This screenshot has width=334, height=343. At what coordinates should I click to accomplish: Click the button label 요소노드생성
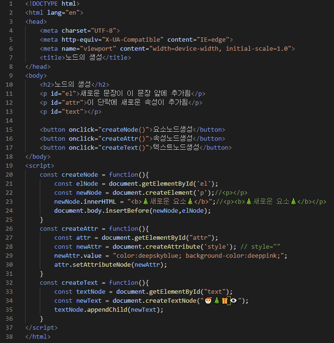coord(173,129)
